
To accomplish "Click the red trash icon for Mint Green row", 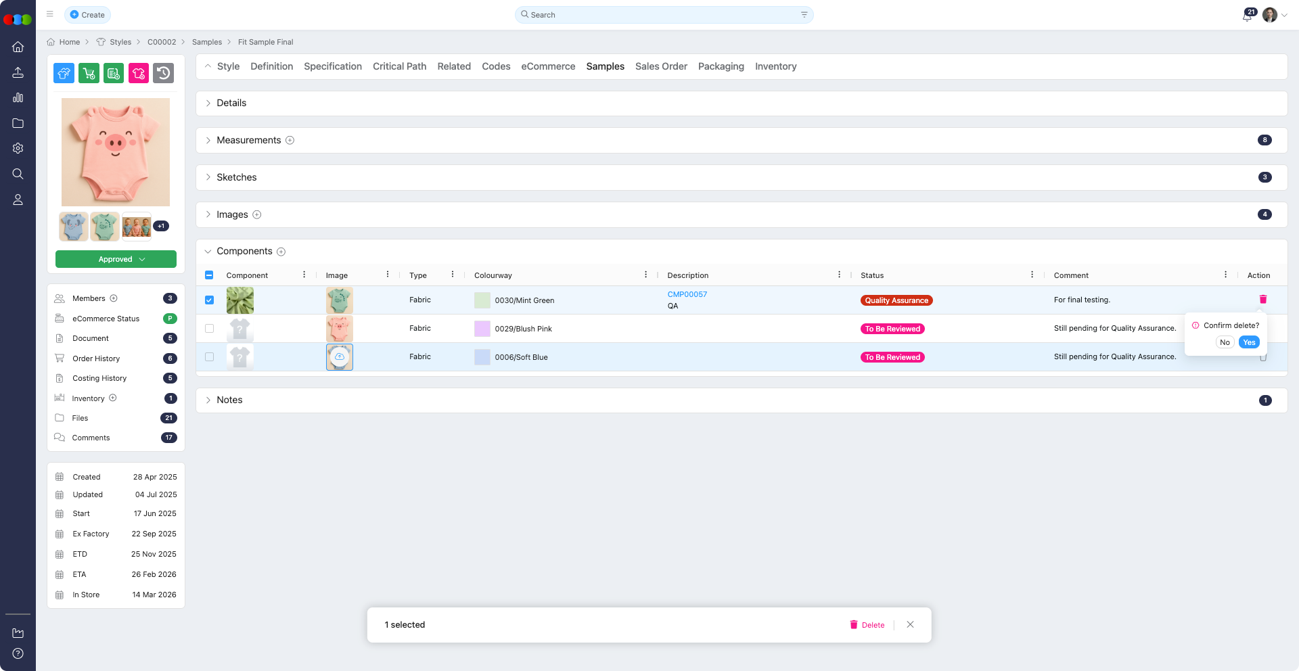I will [x=1262, y=300].
